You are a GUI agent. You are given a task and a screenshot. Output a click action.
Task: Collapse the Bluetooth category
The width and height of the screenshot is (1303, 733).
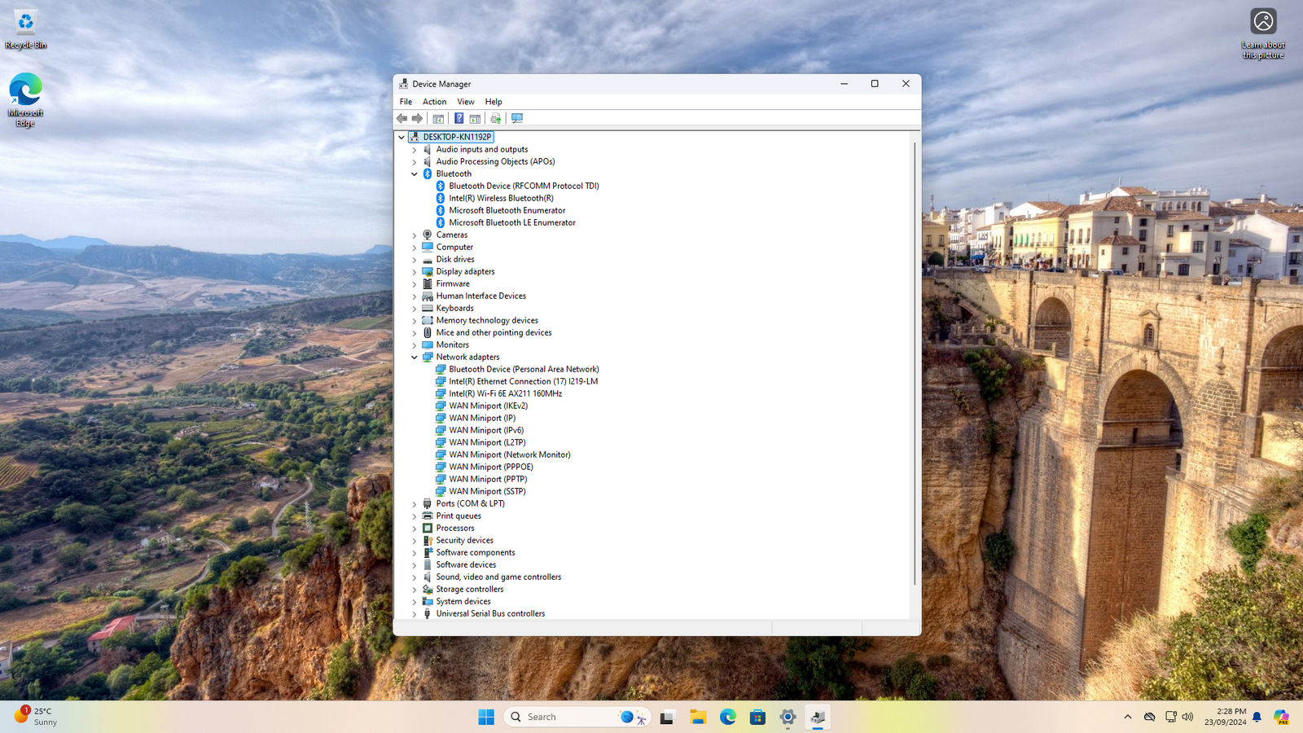pyautogui.click(x=415, y=174)
